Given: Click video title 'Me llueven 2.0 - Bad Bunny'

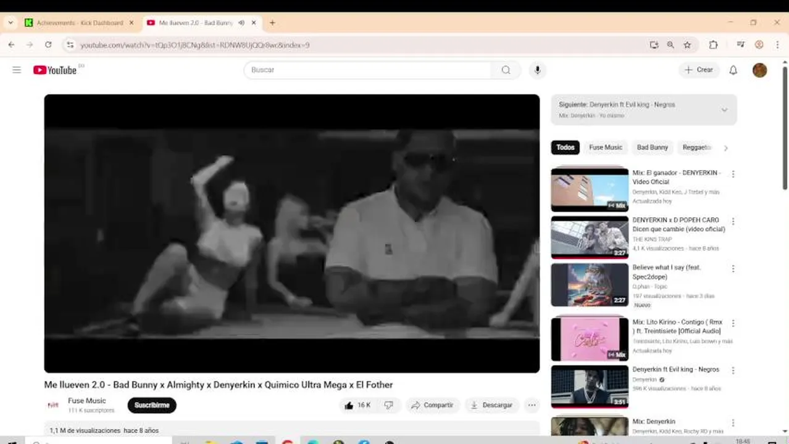Looking at the screenshot, I should (x=219, y=385).
